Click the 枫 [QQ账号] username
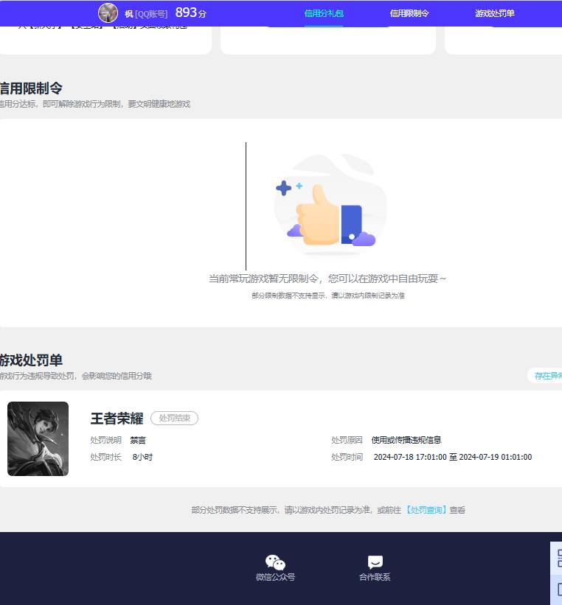 (146, 14)
